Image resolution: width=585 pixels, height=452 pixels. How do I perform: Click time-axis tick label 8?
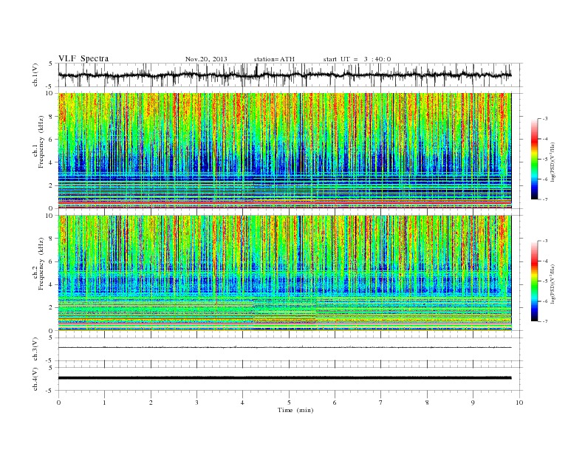tap(427, 403)
